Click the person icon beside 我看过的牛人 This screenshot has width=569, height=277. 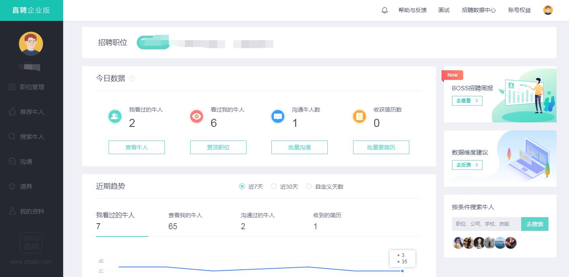(x=115, y=116)
